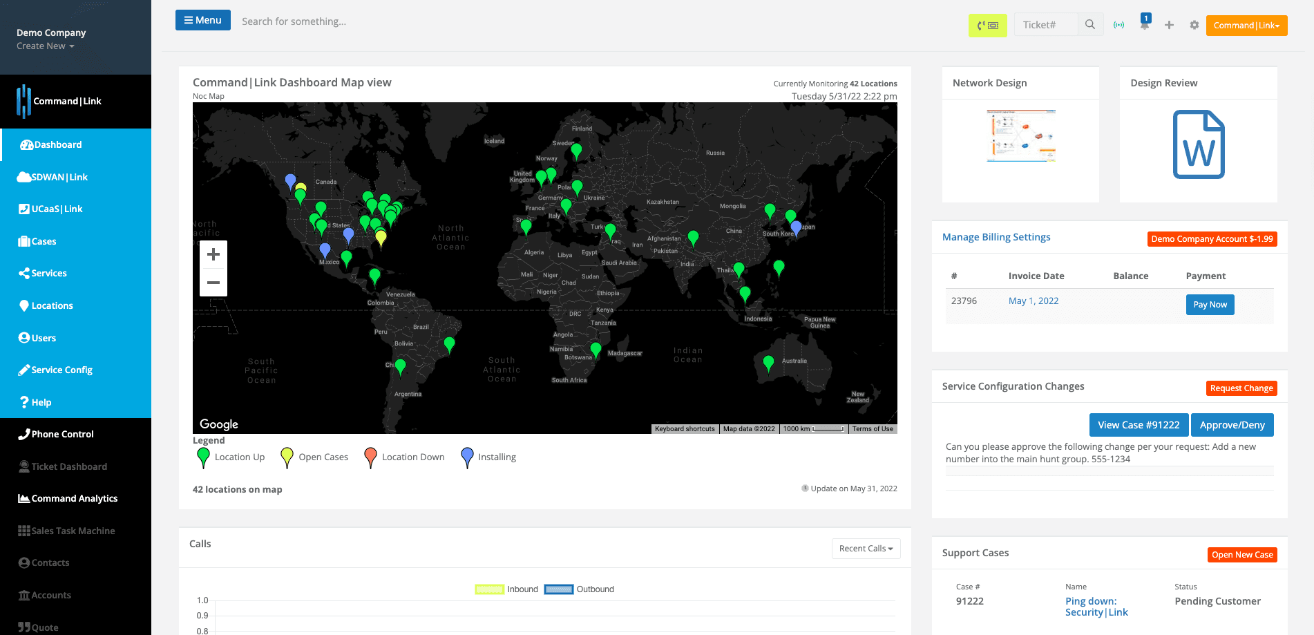Click the "42 locations on map" text

click(x=237, y=489)
